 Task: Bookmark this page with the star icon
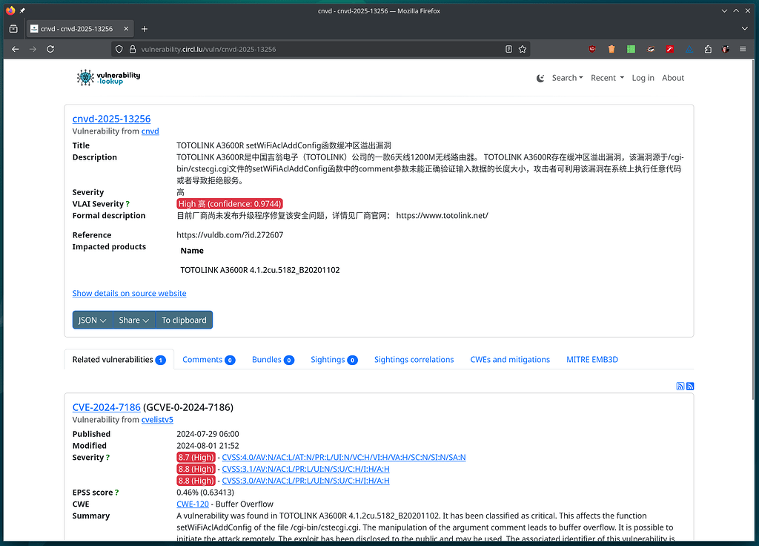click(x=523, y=49)
